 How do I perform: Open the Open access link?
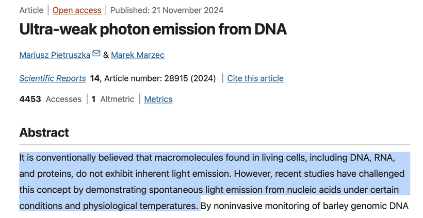[x=77, y=10]
